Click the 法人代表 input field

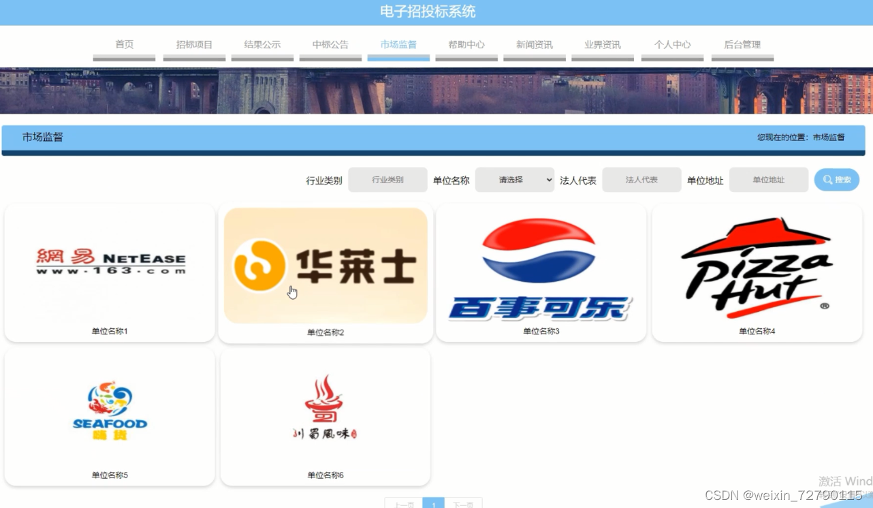click(641, 180)
